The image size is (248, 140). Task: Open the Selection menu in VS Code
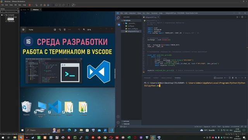[133, 13]
